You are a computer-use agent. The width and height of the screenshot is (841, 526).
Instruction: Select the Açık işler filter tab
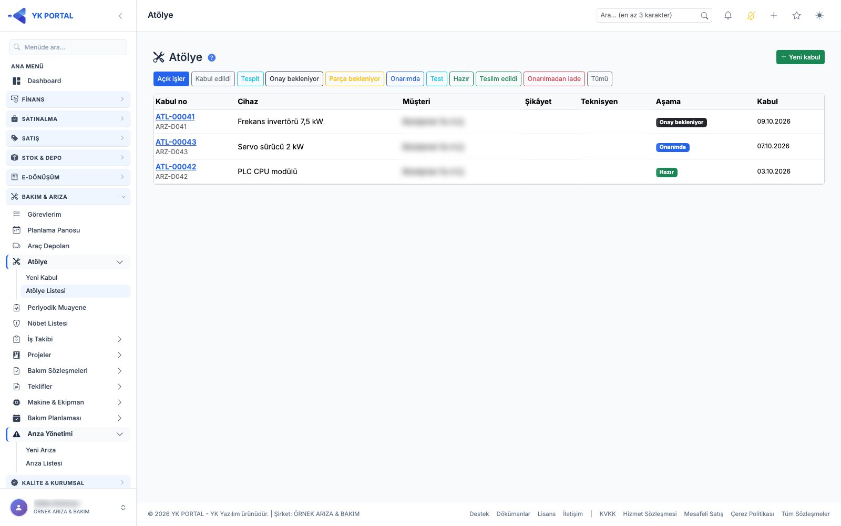[x=171, y=79]
